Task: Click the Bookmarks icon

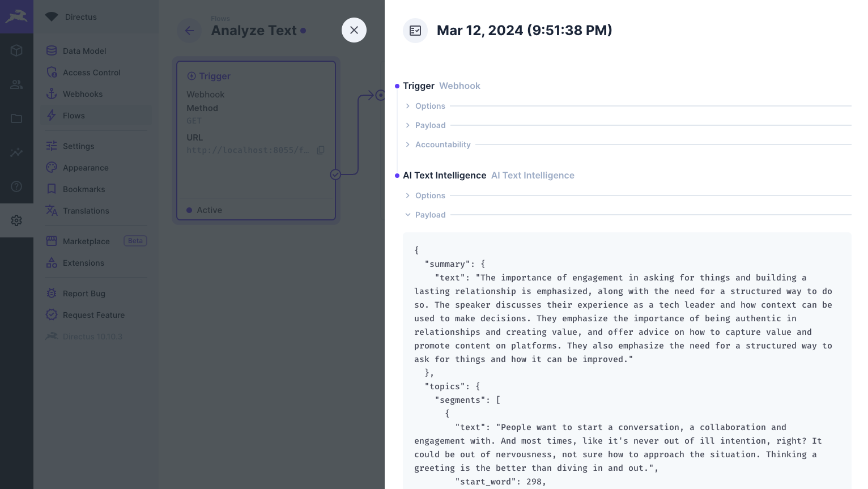Action: [x=52, y=189]
